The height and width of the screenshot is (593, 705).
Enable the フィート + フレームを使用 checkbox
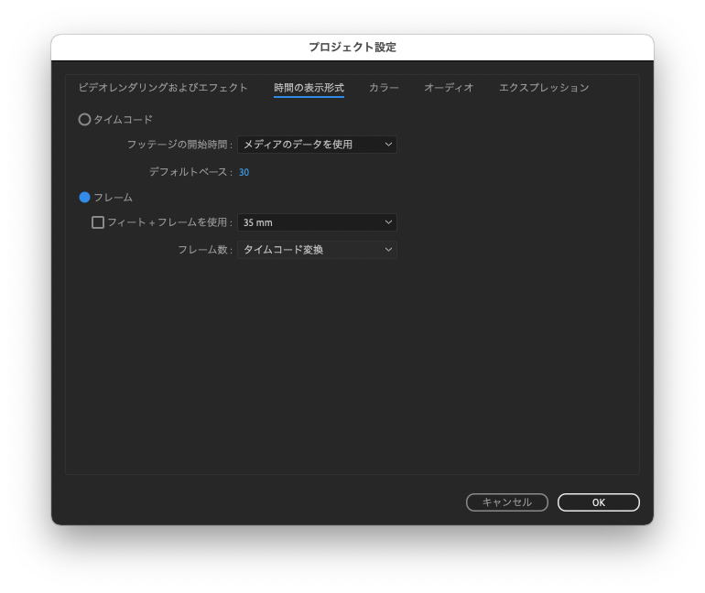(98, 222)
